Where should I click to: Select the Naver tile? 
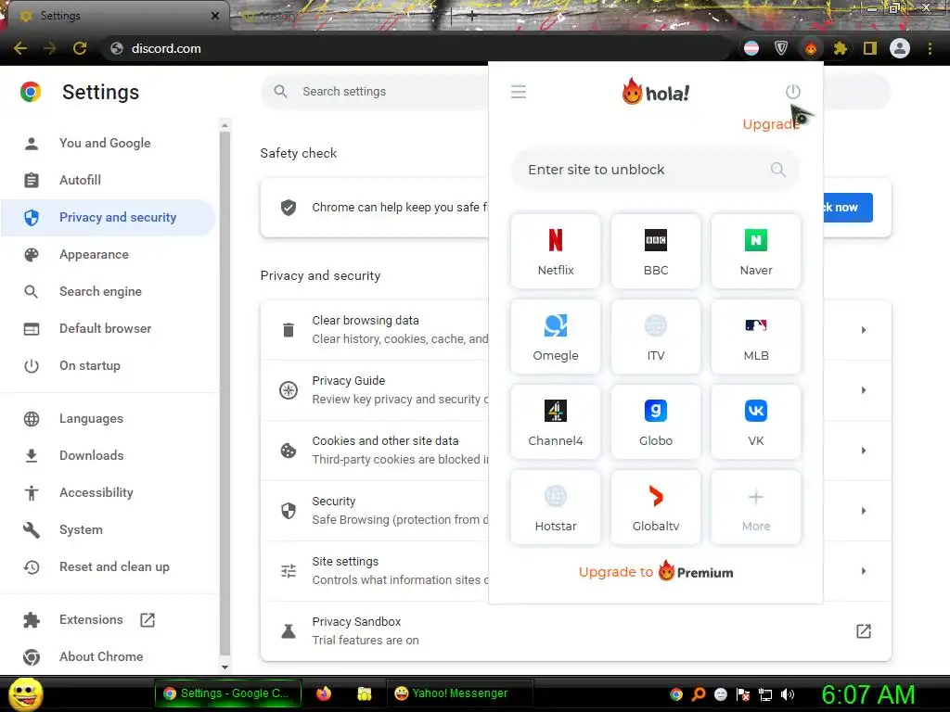pos(755,251)
